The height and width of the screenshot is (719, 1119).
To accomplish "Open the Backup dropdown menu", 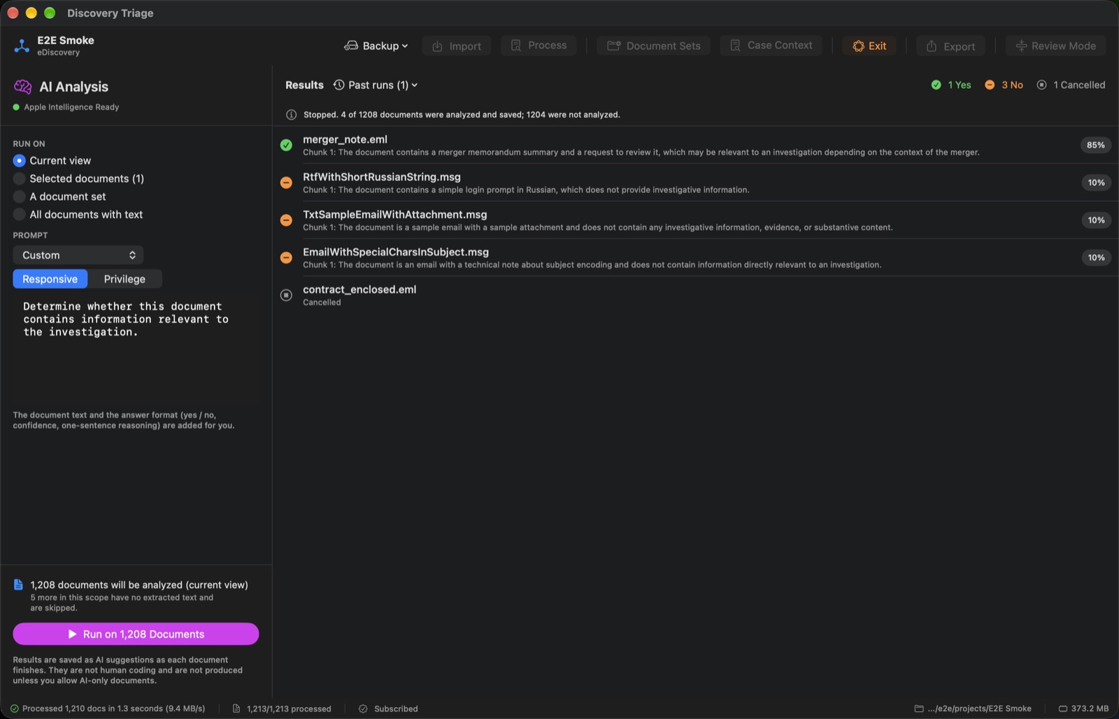I will [x=376, y=46].
